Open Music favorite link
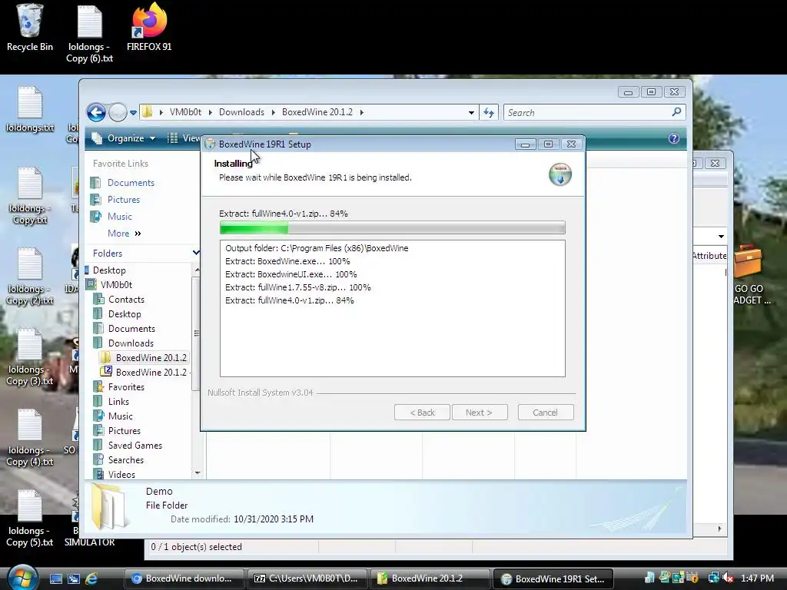 (119, 216)
